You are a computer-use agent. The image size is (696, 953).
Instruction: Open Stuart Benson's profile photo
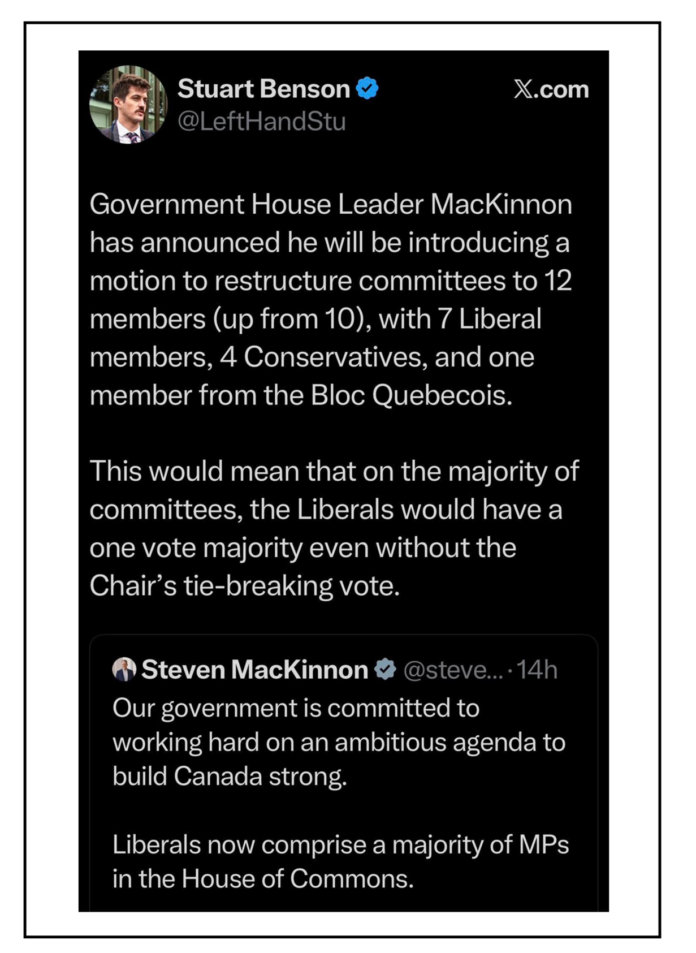(x=128, y=105)
